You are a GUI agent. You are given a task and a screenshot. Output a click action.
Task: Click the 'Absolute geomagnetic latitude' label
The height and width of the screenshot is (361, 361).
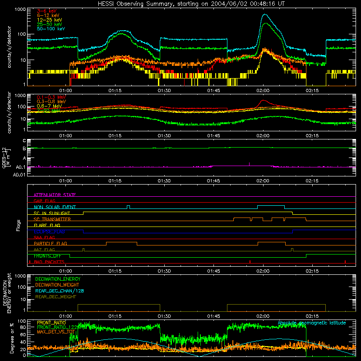(x=312, y=323)
